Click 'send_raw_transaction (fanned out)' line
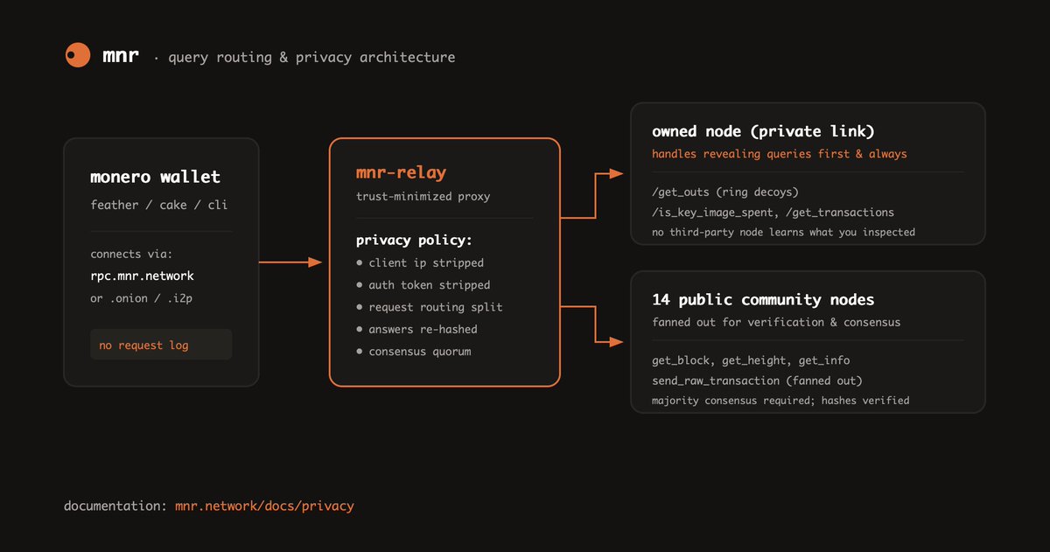The height and width of the screenshot is (552, 1050). tap(757, 381)
